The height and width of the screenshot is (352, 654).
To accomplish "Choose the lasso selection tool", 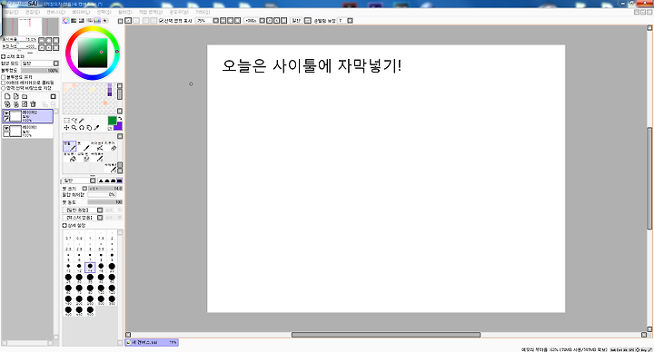I will pyautogui.click(x=74, y=121).
